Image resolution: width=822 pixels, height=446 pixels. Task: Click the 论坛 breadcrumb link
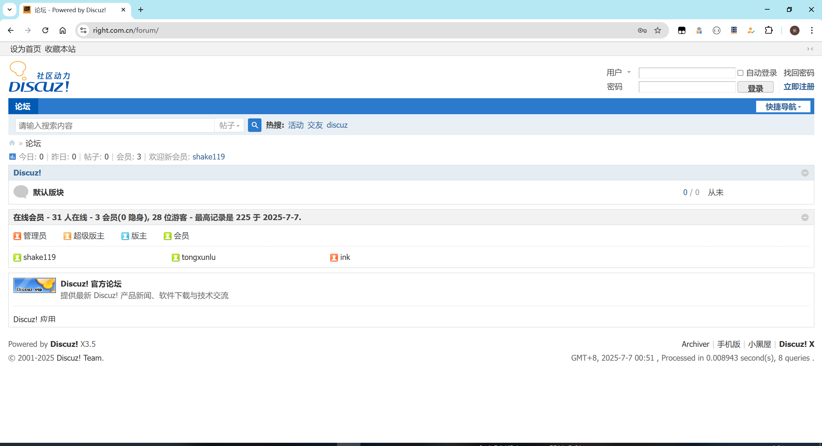click(x=33, y=143)
